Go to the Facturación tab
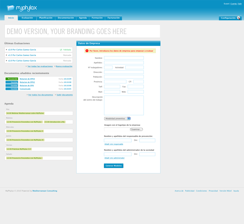Image resolution: width=244 pixels, height=224 pixels. pyautogui.click(x=113, y=18)
